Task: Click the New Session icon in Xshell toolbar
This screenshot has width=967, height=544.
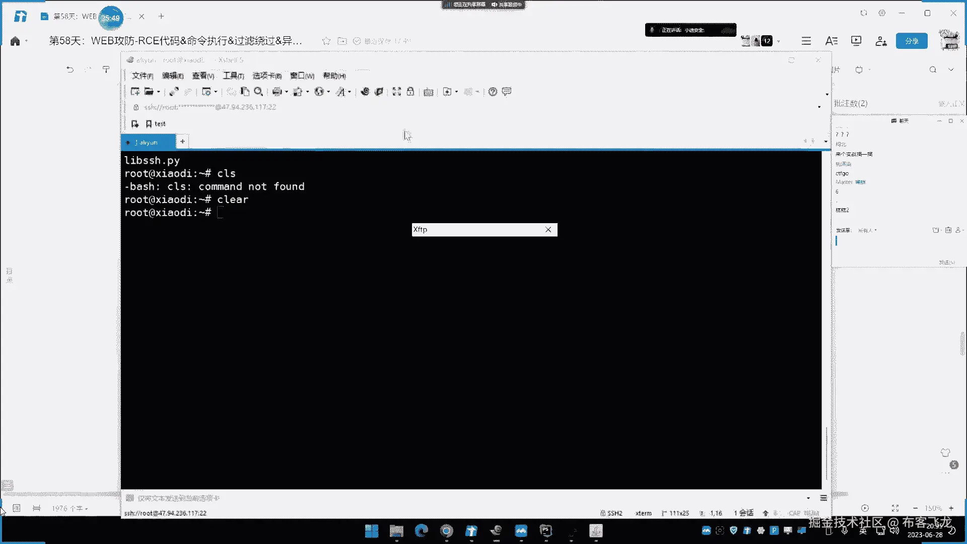Action: click(135, 92)
